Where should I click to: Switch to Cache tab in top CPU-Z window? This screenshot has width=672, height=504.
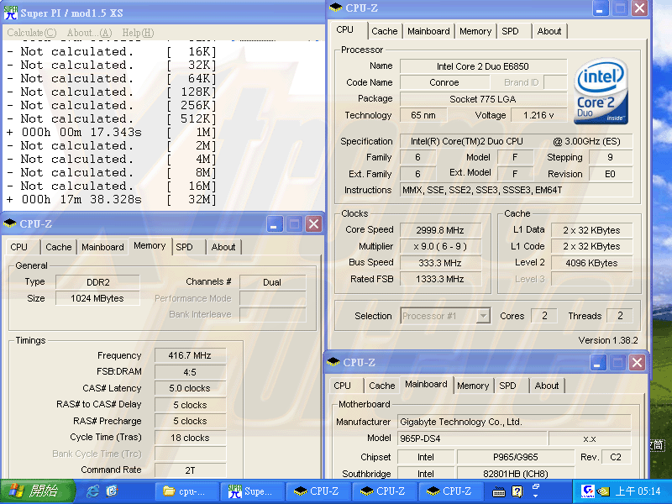385,31
